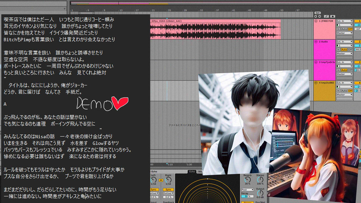Fold track 2 Audio with its arrow
Image resolution: width=361 pixels, height=203 pixels.
tap(316, 42)
